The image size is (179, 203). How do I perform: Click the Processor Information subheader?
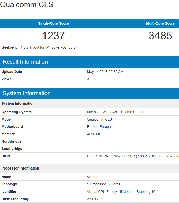(x=89, y=168)
